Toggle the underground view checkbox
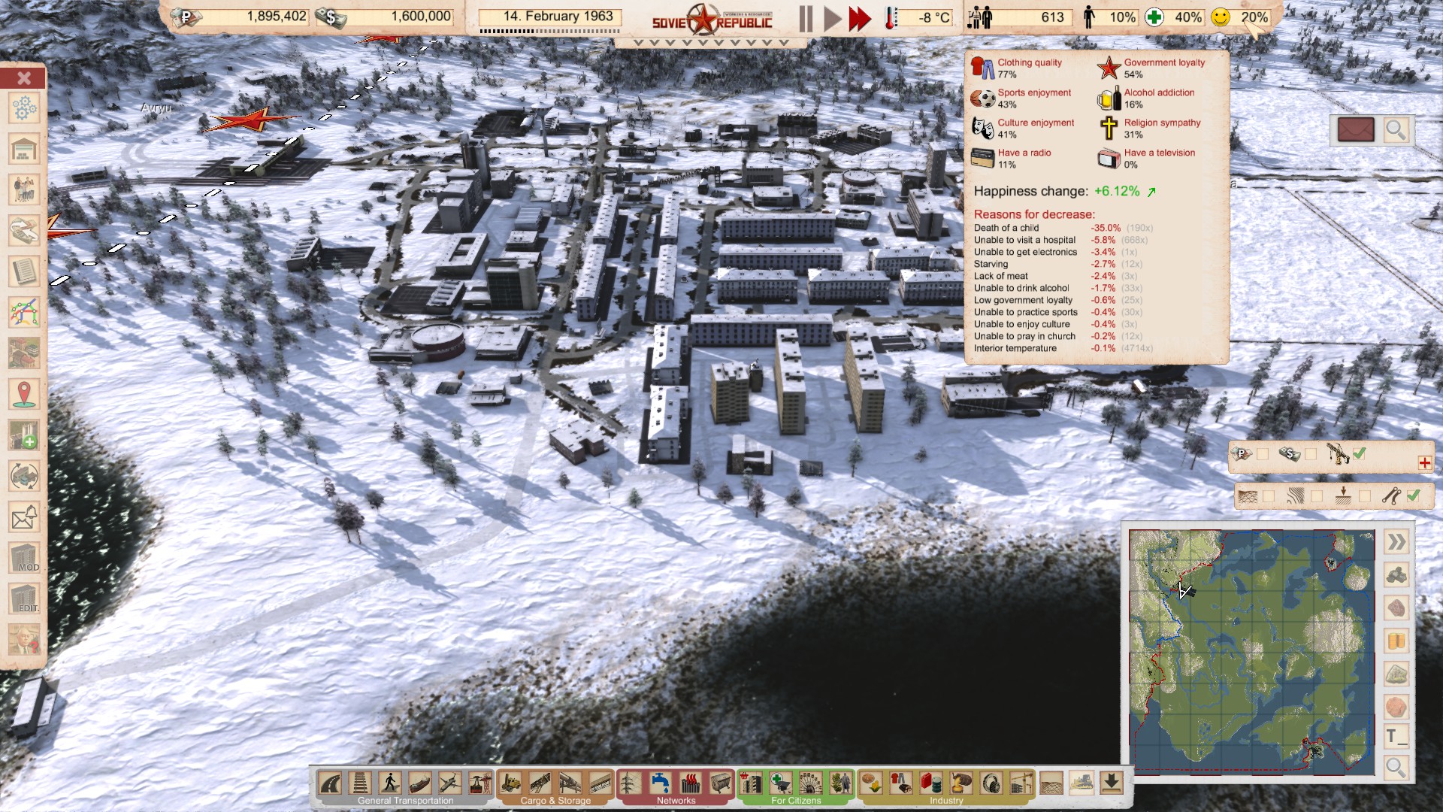Screen dimensions: 1443x812 (1365, 496)
